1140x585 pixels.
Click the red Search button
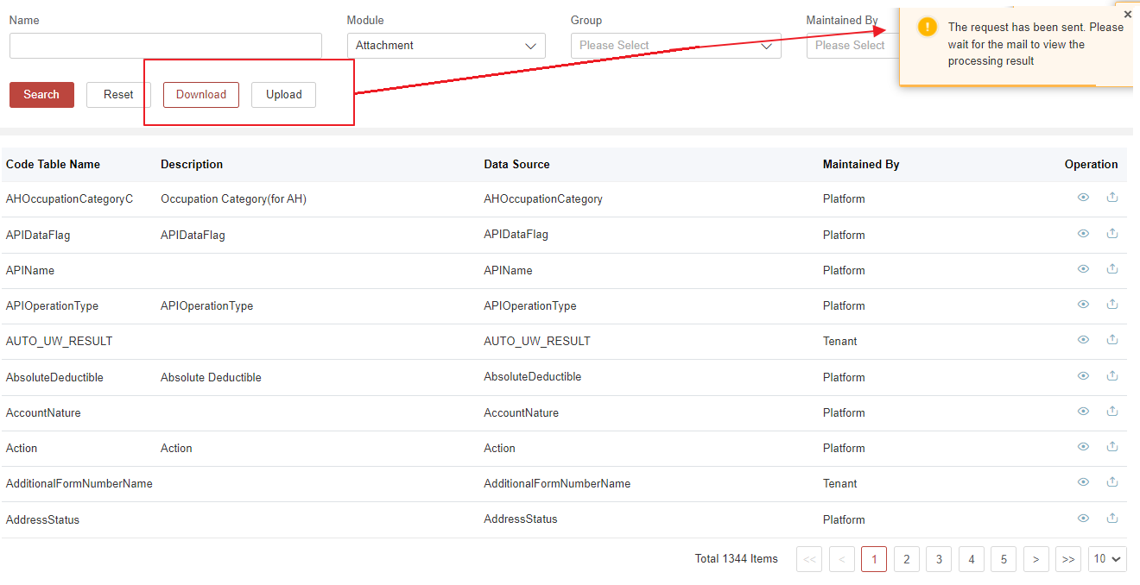pyautogui.click(x=41, y=95)
